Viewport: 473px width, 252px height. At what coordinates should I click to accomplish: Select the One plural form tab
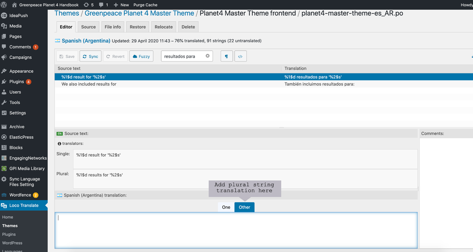pos(226,207)
